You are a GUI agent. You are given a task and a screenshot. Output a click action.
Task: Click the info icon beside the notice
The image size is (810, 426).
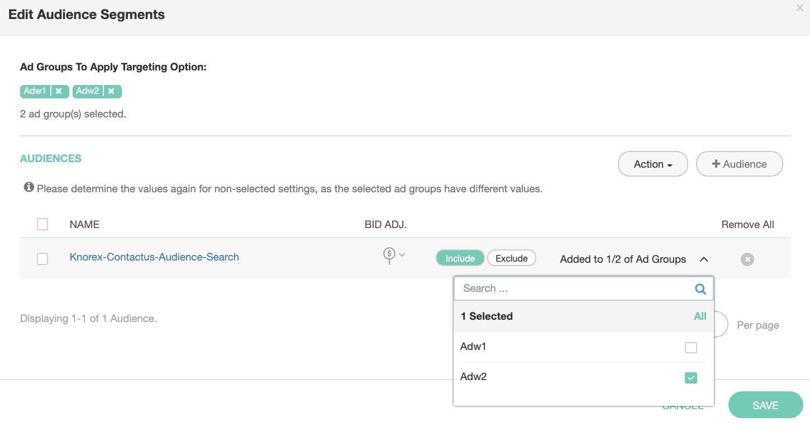pos(28,187)
